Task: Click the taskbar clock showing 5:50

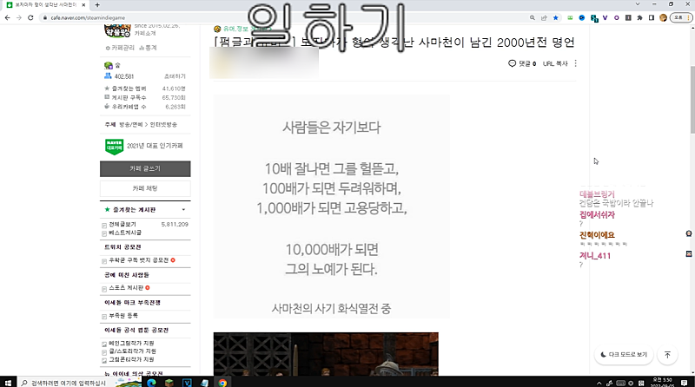Action: click(662, 383)
